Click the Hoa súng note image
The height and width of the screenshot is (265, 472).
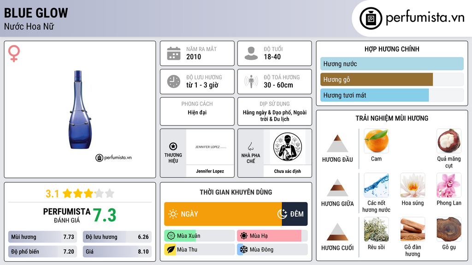point(413,185)
